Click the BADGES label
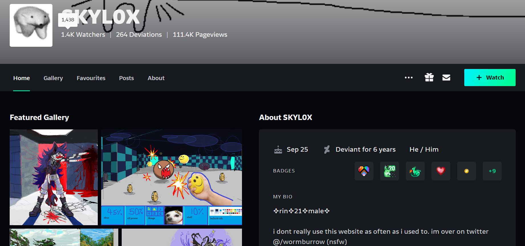 pyautogui.click(x=284, y=171)
